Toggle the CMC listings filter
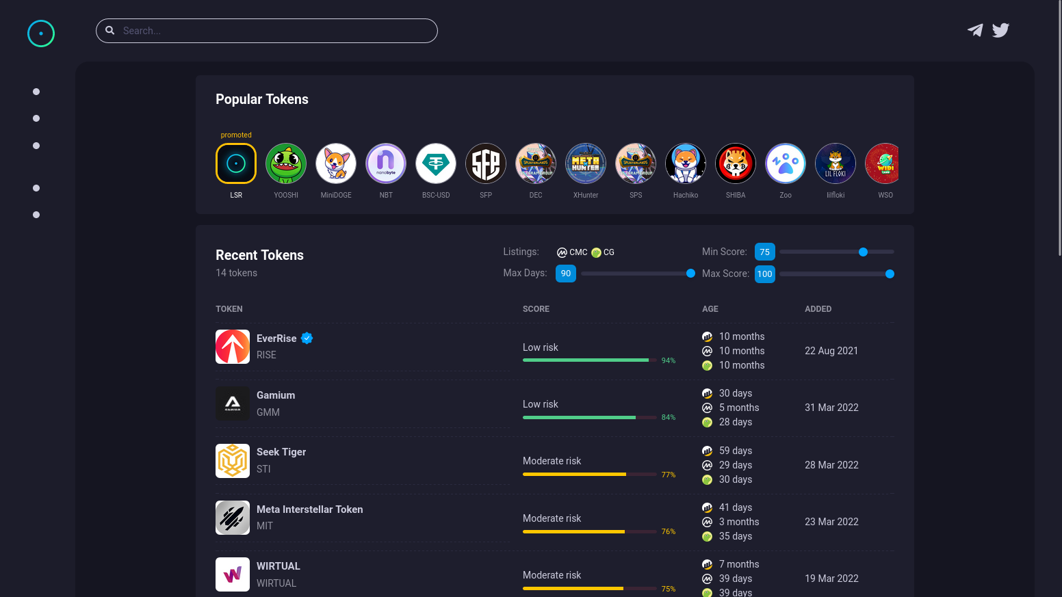The image size is (1062, 597). [x=571, y=252]
